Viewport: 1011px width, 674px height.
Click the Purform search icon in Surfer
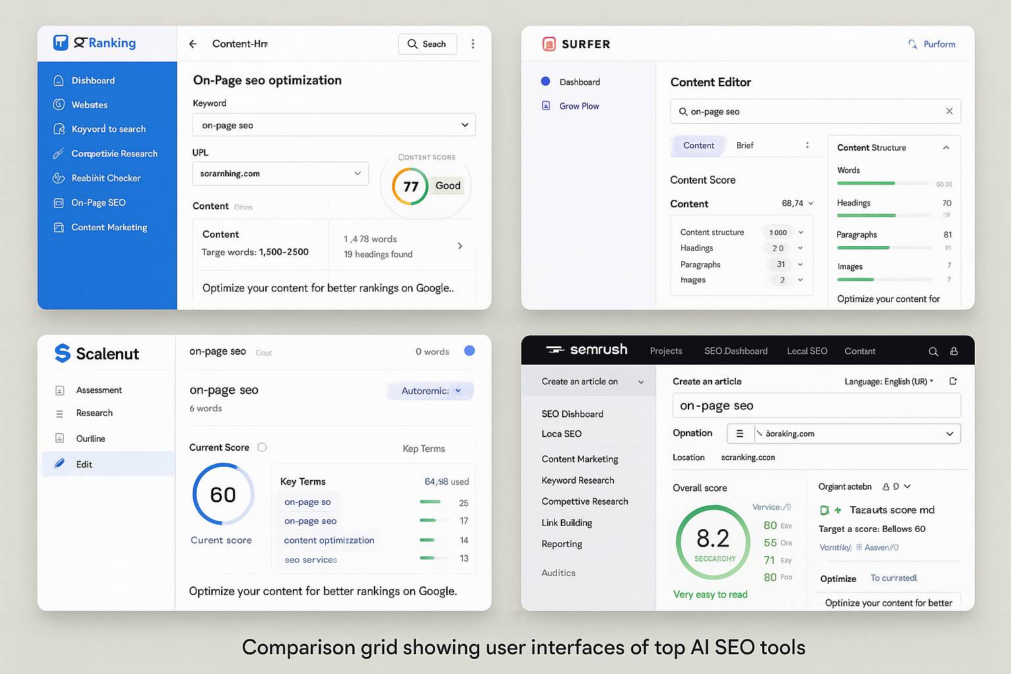pyautogui.click(x=913, y=44)
